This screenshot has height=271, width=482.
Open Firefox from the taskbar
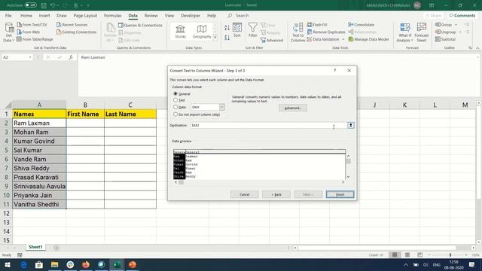coord(86,264)
